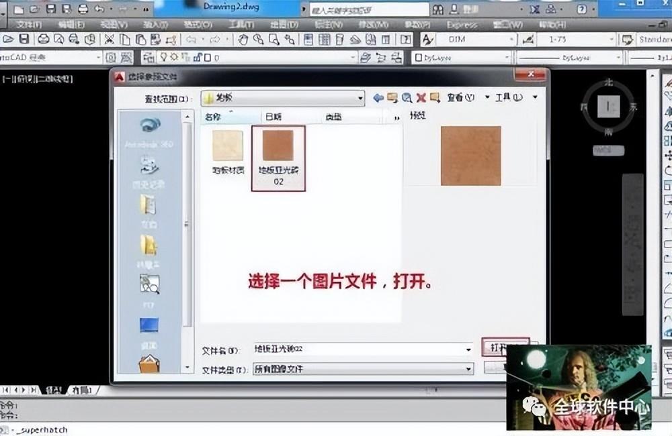Open the Insert menu
Screen dimensions: 672x436
[x=155, y=25]
